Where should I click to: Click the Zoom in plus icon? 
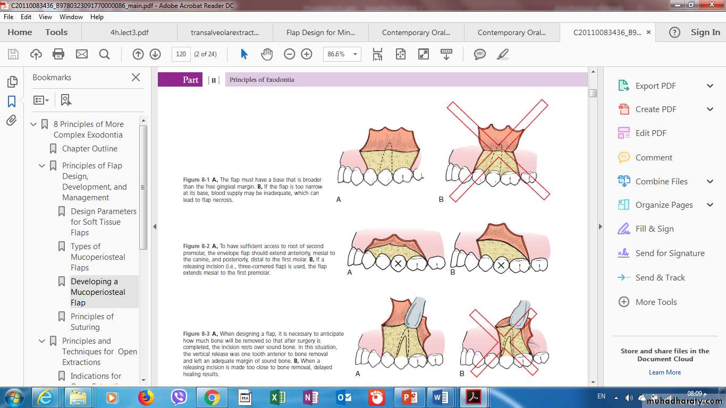tap(307, 54)
